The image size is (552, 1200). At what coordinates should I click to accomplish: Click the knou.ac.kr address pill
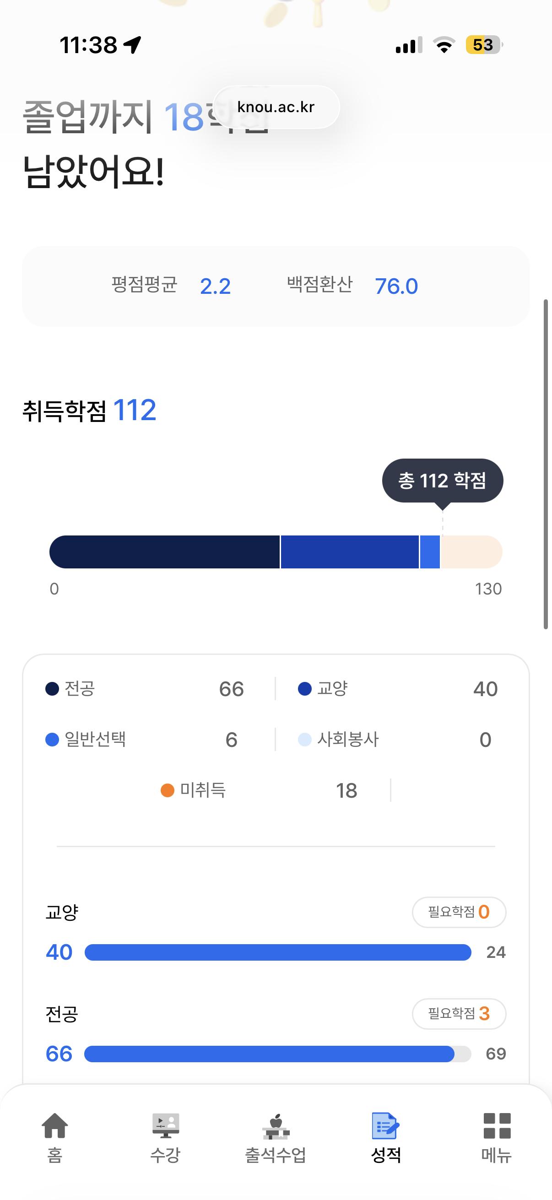(276, 107)
